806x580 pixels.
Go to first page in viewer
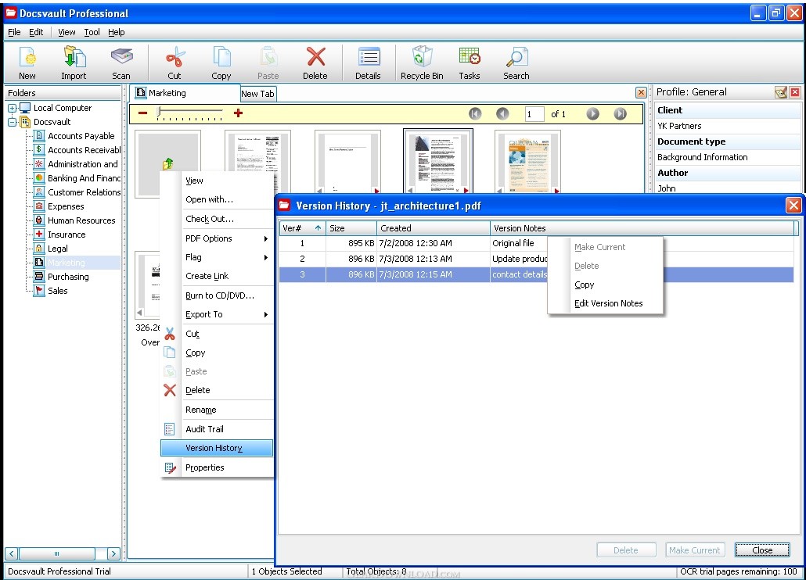[x=475, y=113]
